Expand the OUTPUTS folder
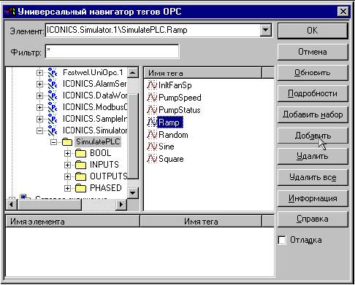The width and height of the screenshot is (355, 285). click(x=67, y=177)
